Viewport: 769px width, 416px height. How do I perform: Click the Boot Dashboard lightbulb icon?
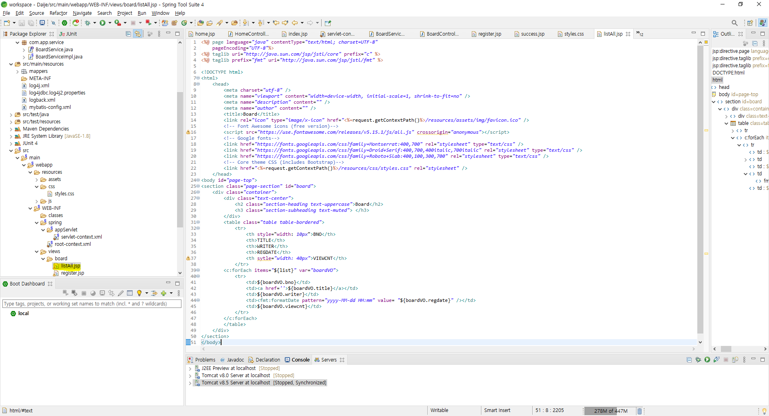tap(139, 293)
